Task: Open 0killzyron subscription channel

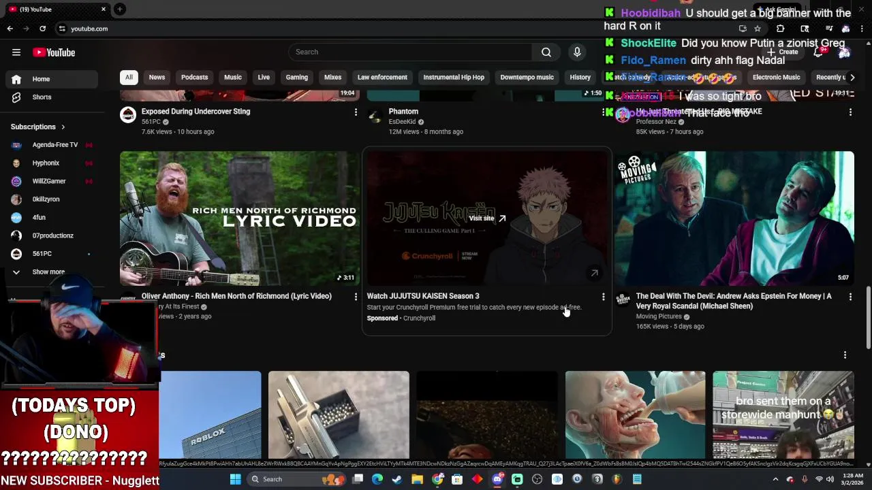Action: tap(51, 199)
